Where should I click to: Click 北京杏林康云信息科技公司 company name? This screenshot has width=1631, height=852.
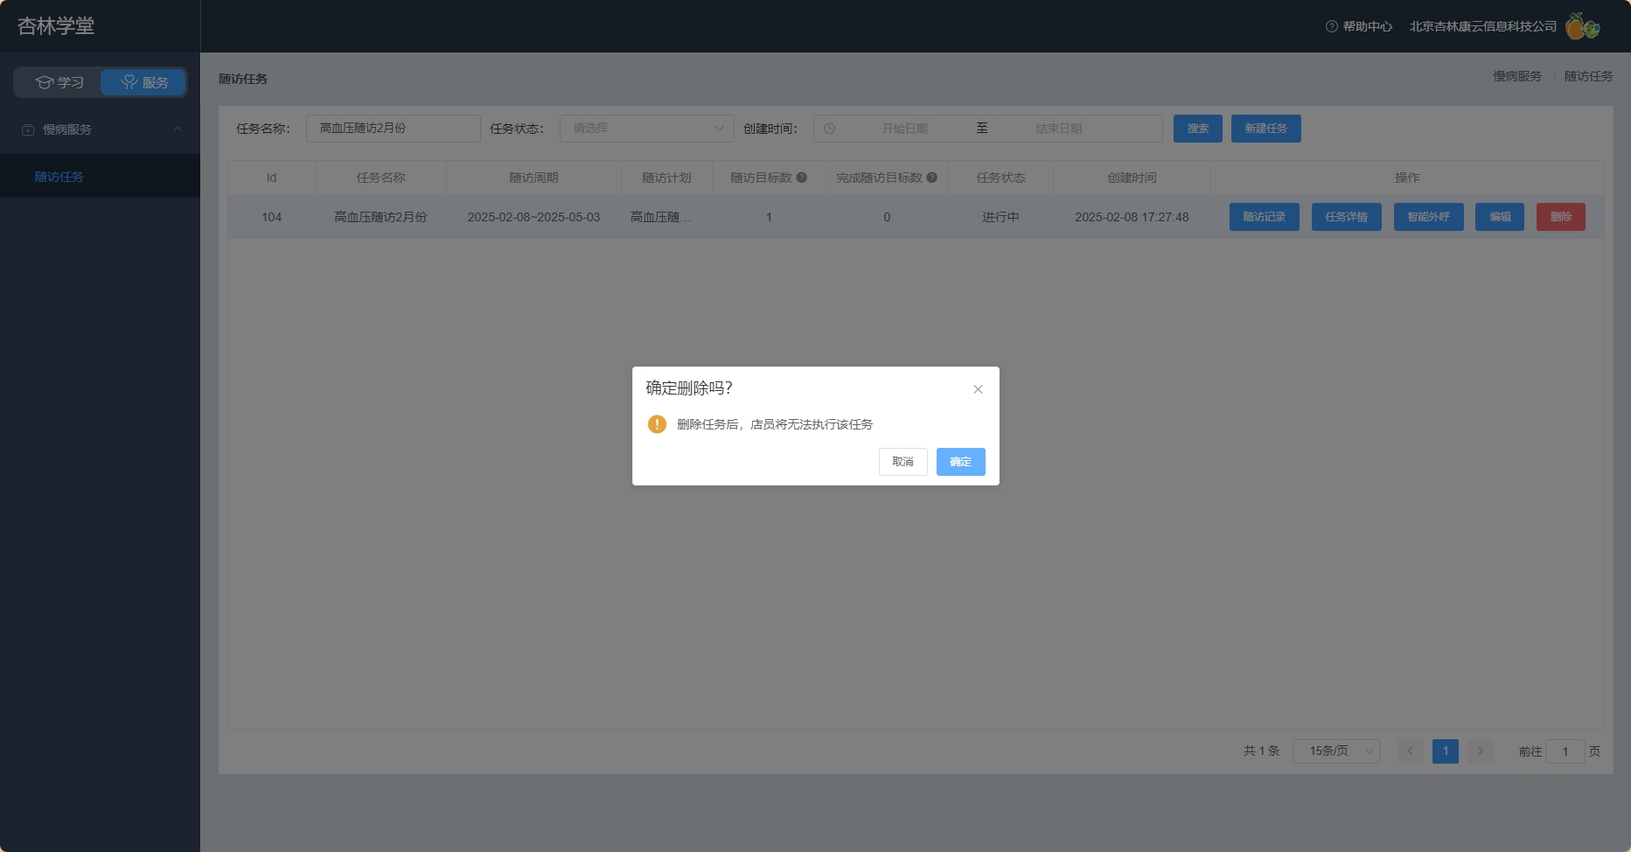(x=1483, y=26)
